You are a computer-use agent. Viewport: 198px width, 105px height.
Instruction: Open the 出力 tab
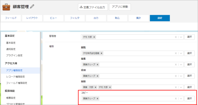point(96,18)
